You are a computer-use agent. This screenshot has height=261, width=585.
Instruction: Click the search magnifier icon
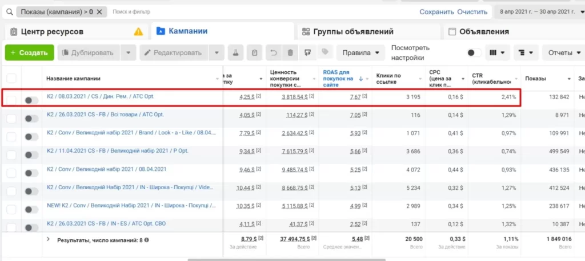9,12
